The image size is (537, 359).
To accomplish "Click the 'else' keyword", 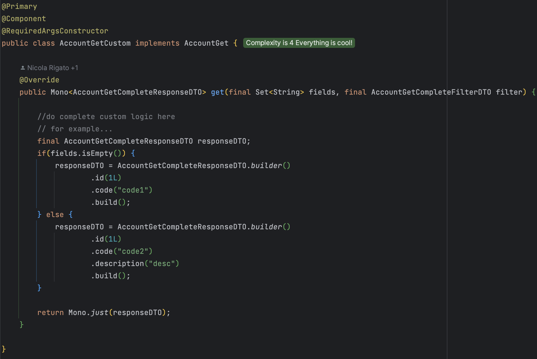I will [55, 215].
